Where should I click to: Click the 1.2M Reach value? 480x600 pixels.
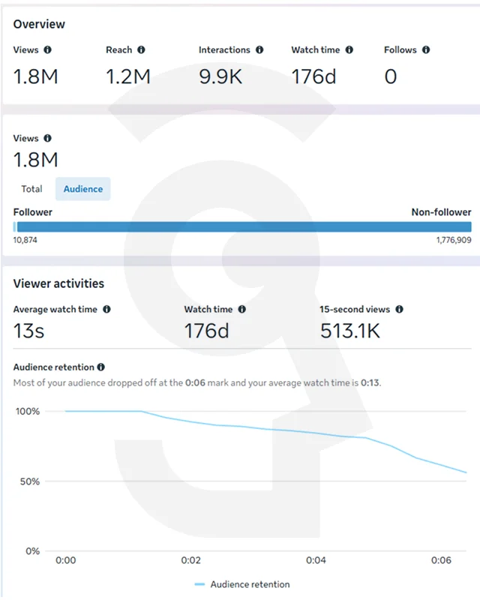pyautogui.click(x=128, y=76)
